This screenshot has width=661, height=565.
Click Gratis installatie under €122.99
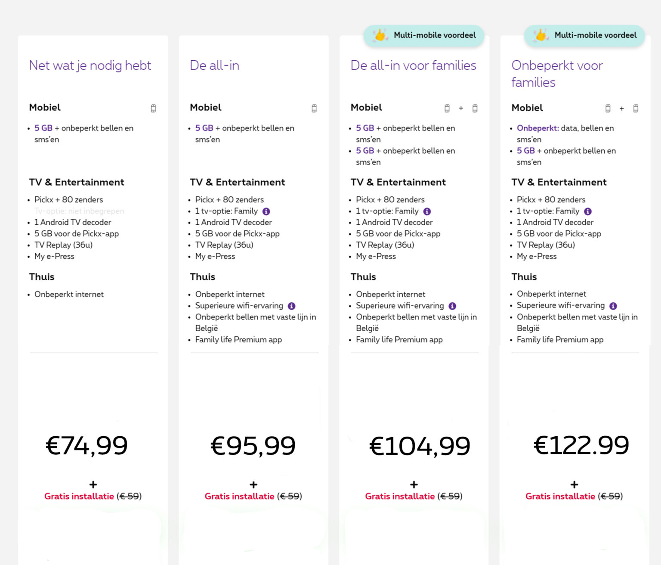pyautogui.click(x=561, y=496)
